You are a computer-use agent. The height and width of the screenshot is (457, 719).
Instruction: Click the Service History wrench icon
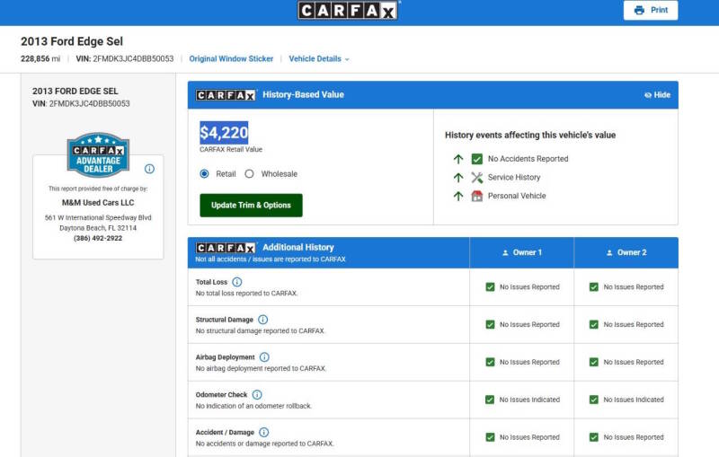pyautogui.click(x=477, y=178)
